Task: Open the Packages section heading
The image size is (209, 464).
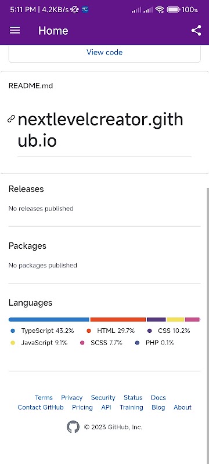Action: 27,246
